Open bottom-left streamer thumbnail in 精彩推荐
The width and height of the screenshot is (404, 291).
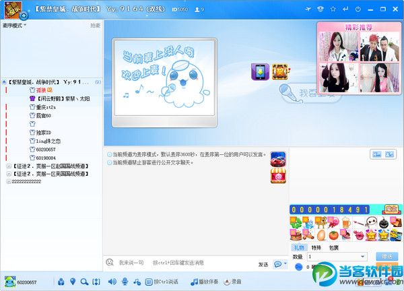coord(338,78)
